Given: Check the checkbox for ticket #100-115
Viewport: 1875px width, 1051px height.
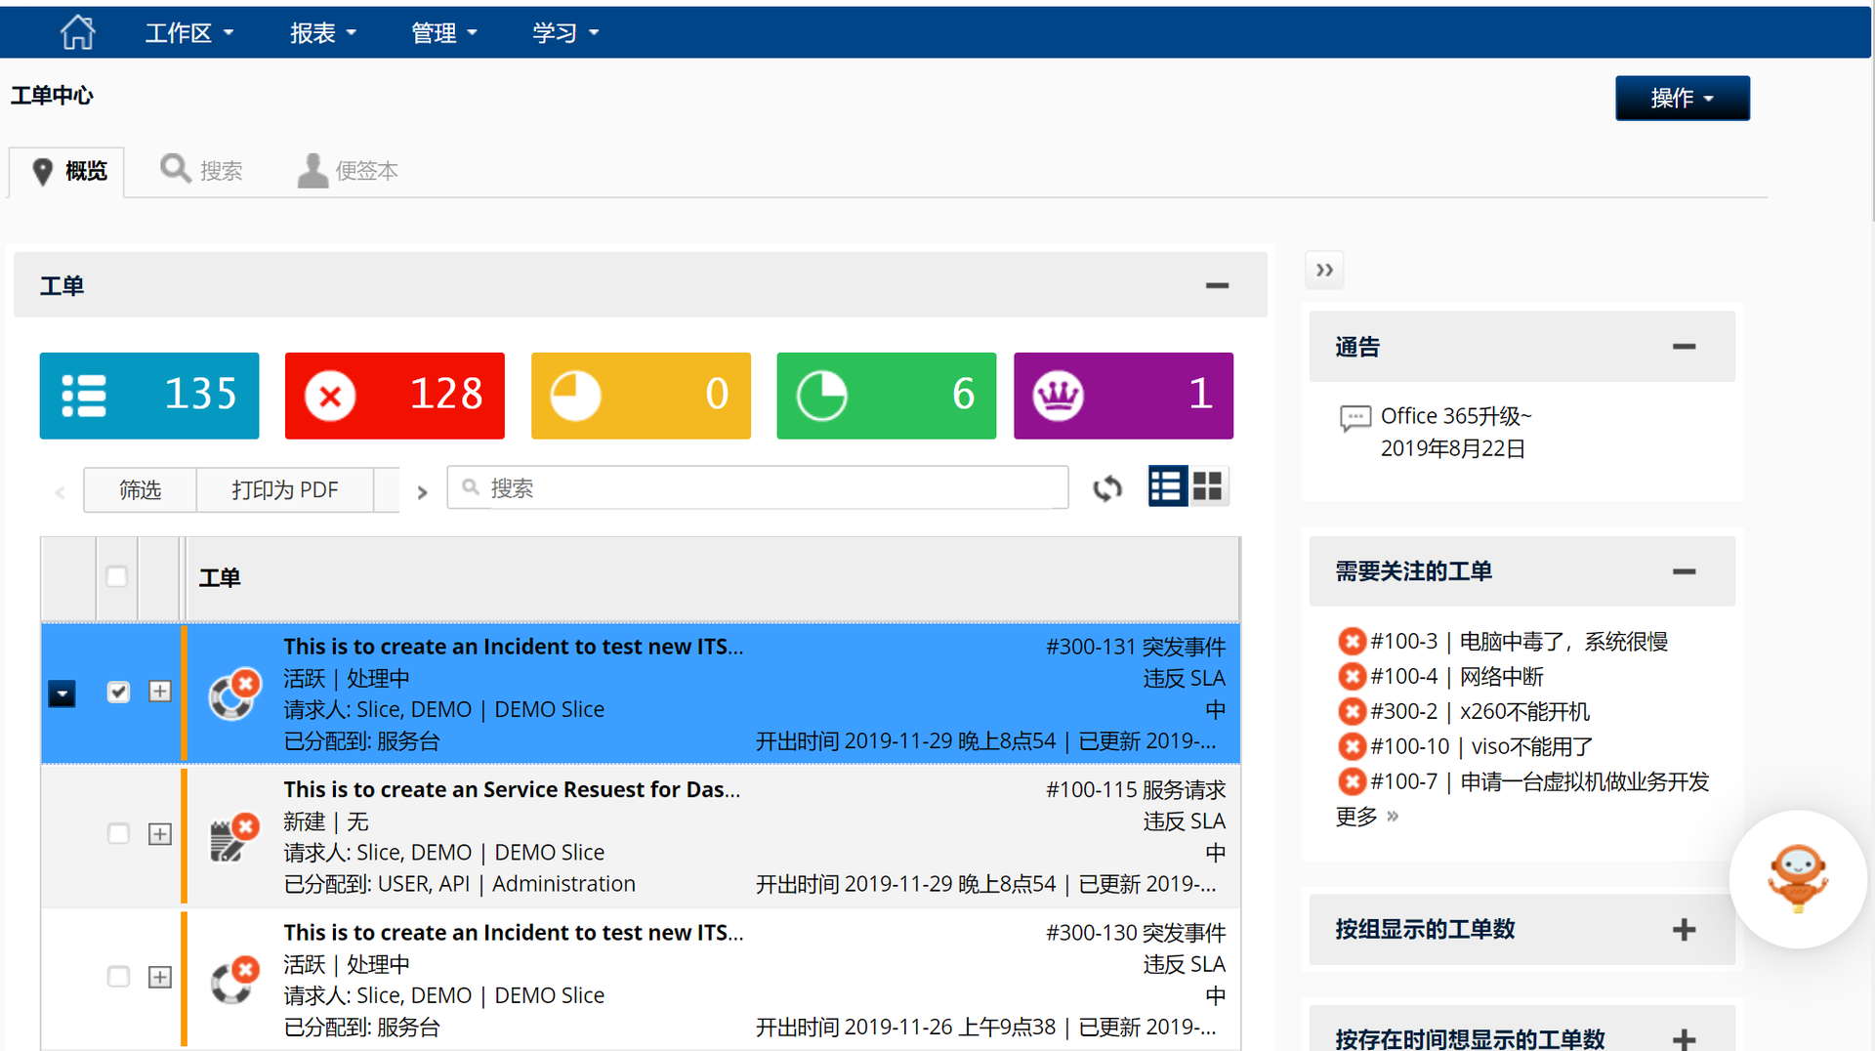Looking at the screenshot, I should coord(118,834).
